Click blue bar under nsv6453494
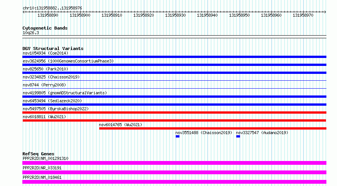The height and width of the screenshot is (186, 337). point(174,105)
